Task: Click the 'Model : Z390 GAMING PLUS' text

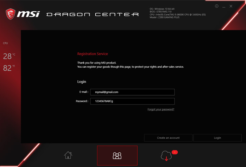Action: pos(164,17)
